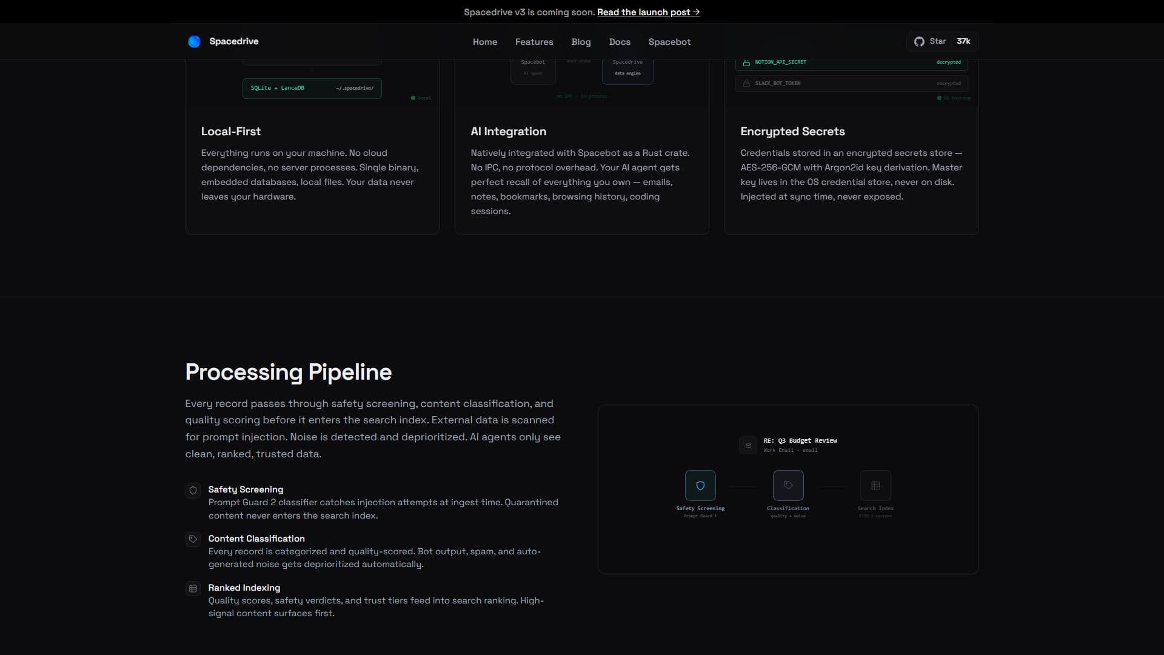Click the Local-First card heading
Viewport: 1164px width, 655px height.
(x=231, y=132)
